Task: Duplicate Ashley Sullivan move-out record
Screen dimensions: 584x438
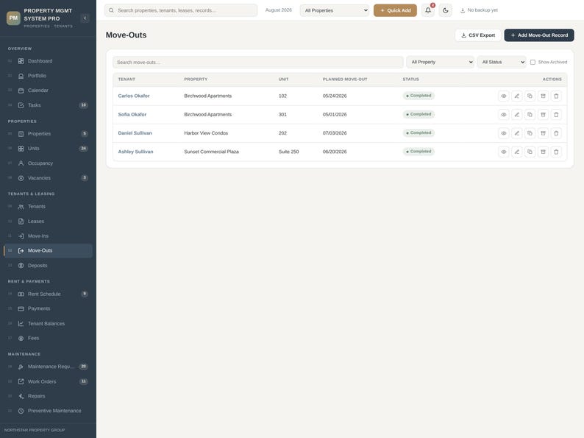Action: (x=530, y=152)
